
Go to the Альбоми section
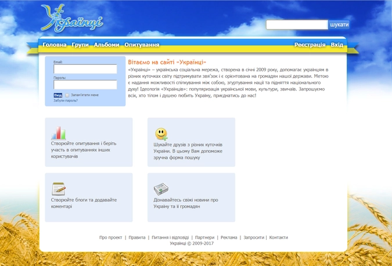[x=107, y=45]
